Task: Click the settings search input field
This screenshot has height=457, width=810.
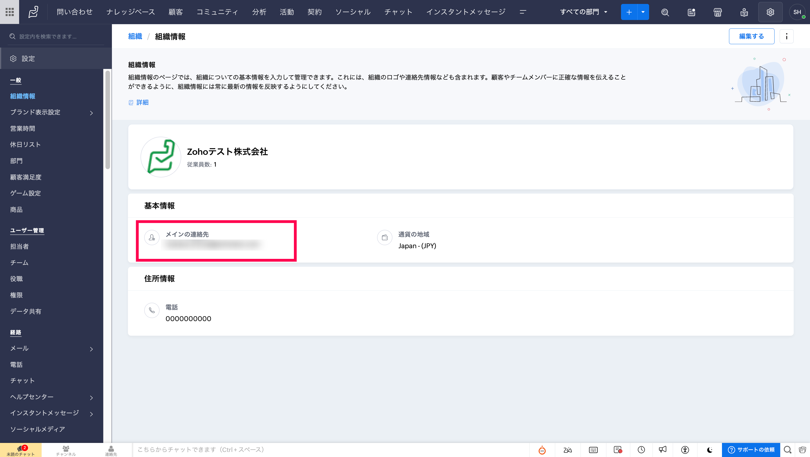Action: (56, 37)
